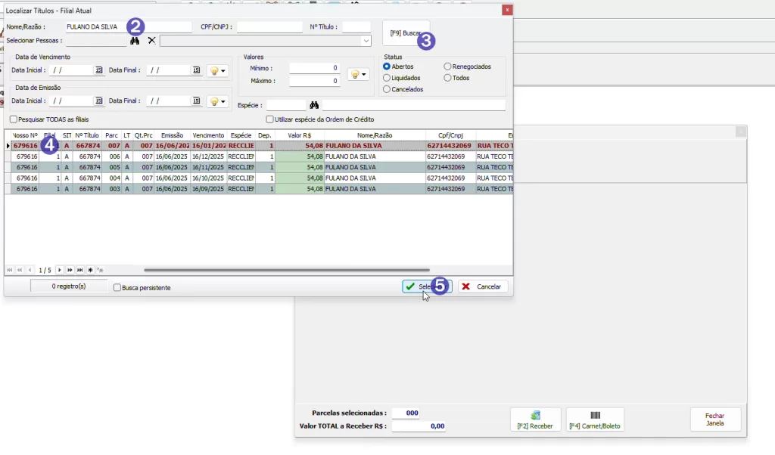
Task: Expand the Selecionar Pessoas combo box
Action: (x=366, y=41)
